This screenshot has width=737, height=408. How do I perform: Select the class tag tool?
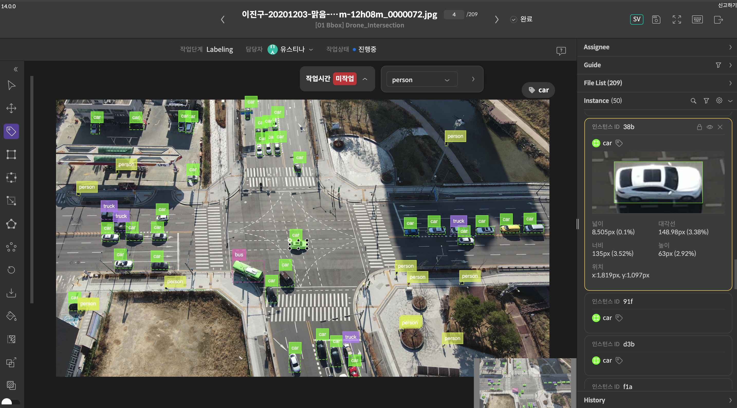[x=11, y=131]
